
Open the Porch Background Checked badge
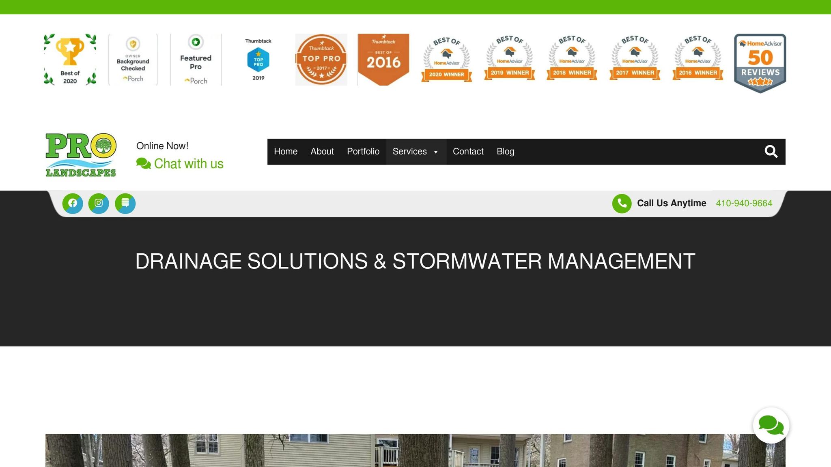[133, 60]
